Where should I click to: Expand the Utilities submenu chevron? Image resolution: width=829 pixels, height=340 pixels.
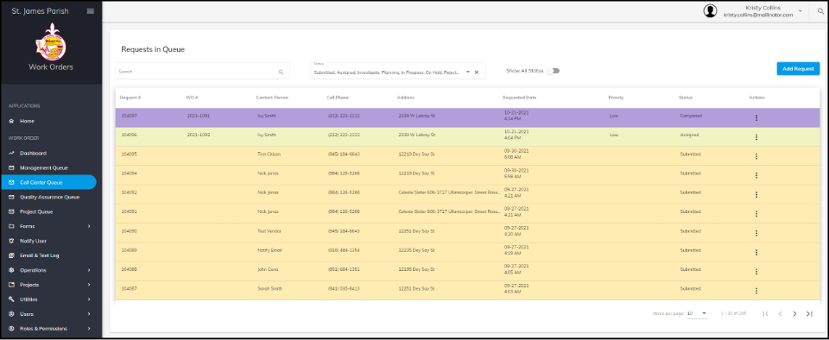point(89,299)
